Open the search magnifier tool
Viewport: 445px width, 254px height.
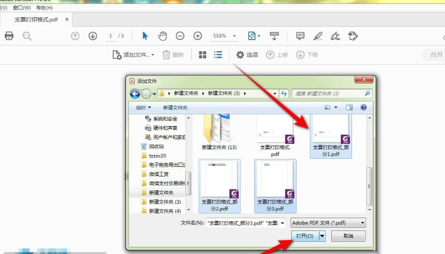tap(27, 36)
